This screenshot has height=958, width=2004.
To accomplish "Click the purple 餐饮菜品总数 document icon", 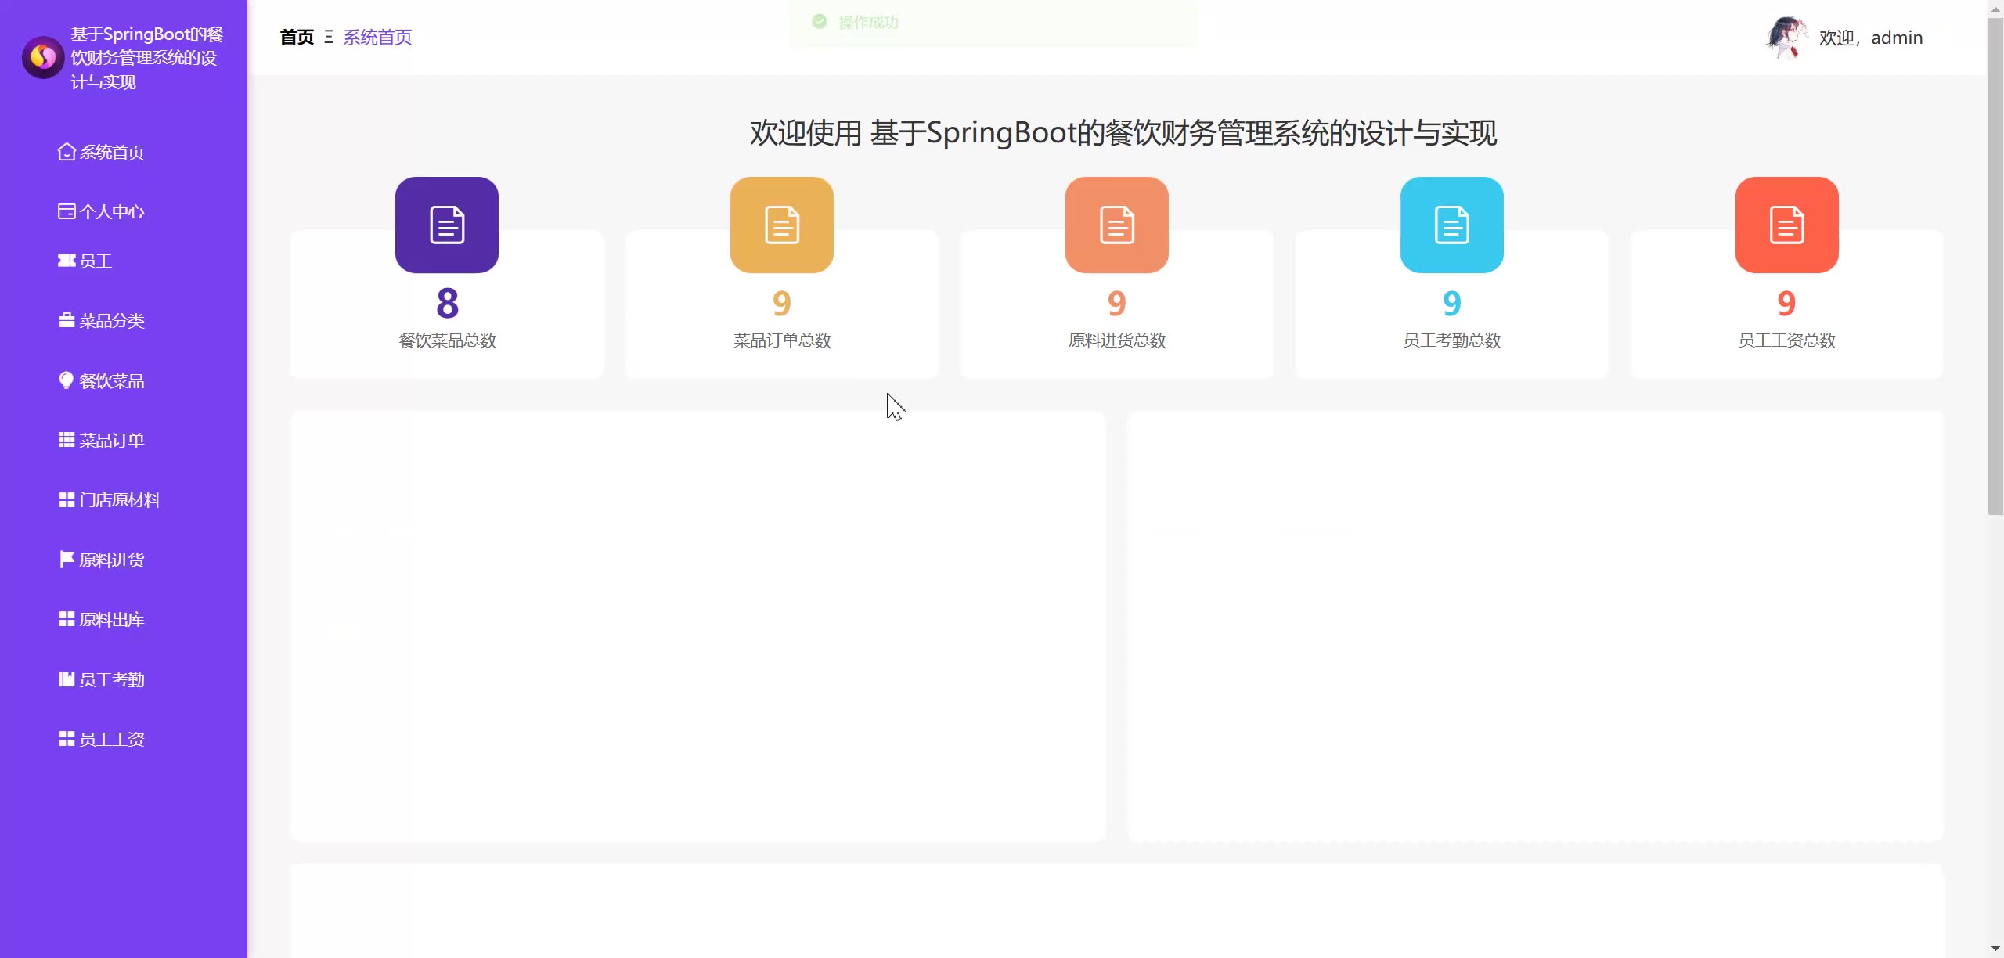I will [x=447, y=225].
